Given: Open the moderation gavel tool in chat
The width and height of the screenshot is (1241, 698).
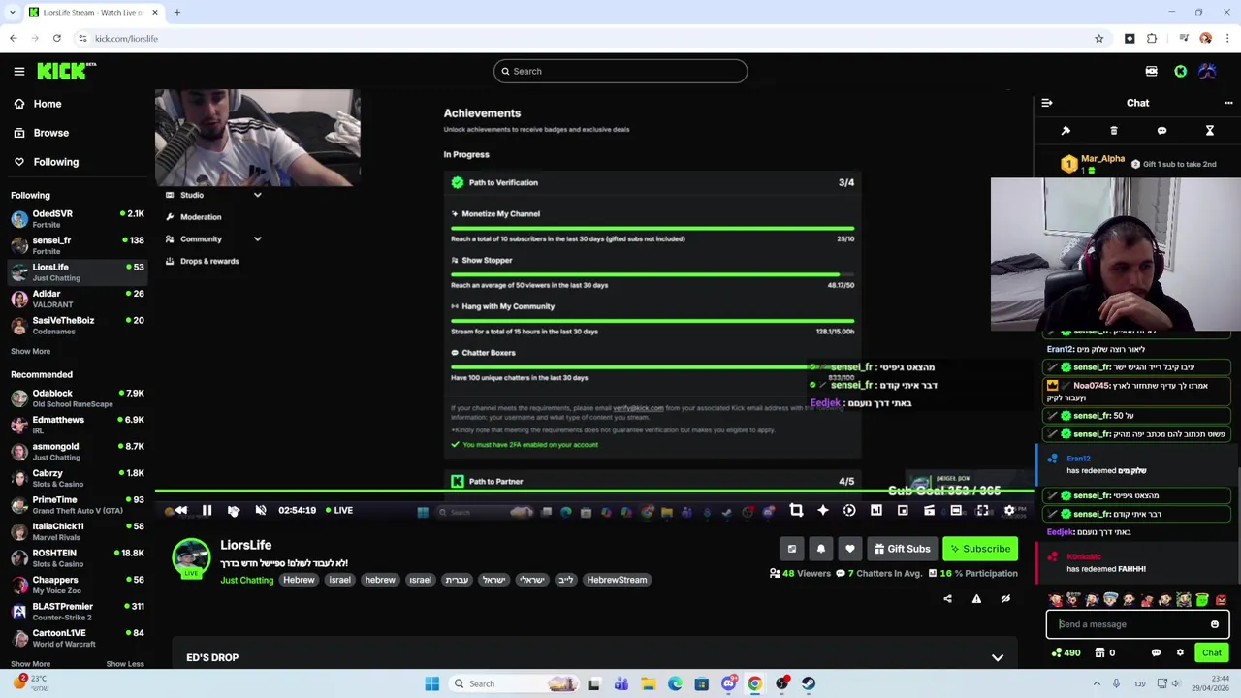Looking at the screenshot, I should [1066, 131].
